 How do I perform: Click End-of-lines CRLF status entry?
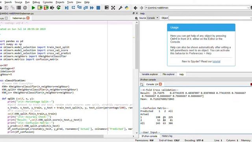pyautogui.click(x=169, y=140)
